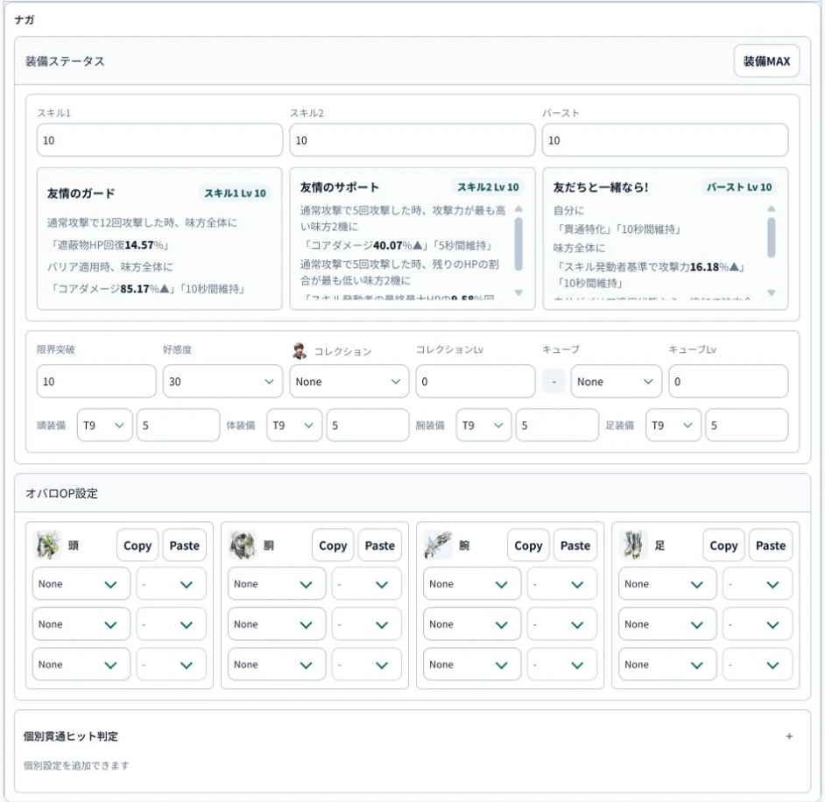Viewport: 825px width, 802px height.
Task: Click the スキル2 Lv 10 badge
Action: coord(488,186)
